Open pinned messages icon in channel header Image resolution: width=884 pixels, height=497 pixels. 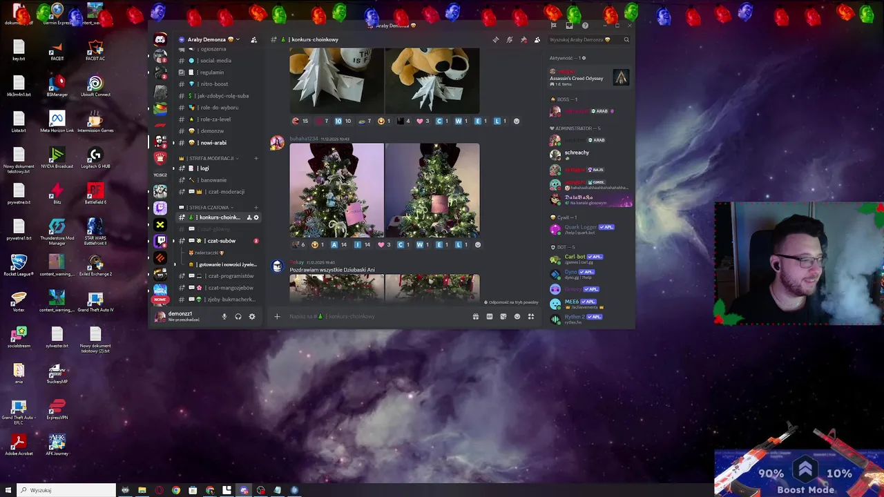[x=523, y=39]
